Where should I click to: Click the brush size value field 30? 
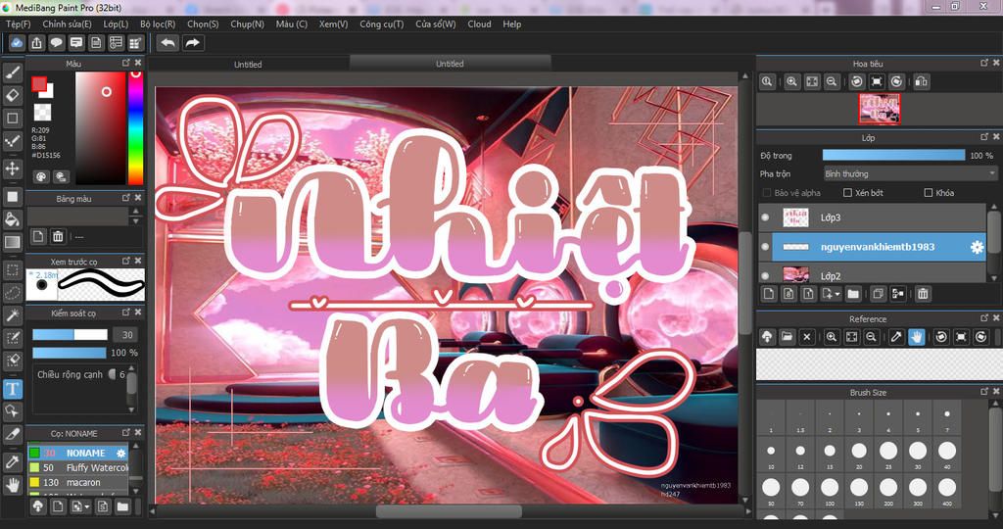(126, 334)
